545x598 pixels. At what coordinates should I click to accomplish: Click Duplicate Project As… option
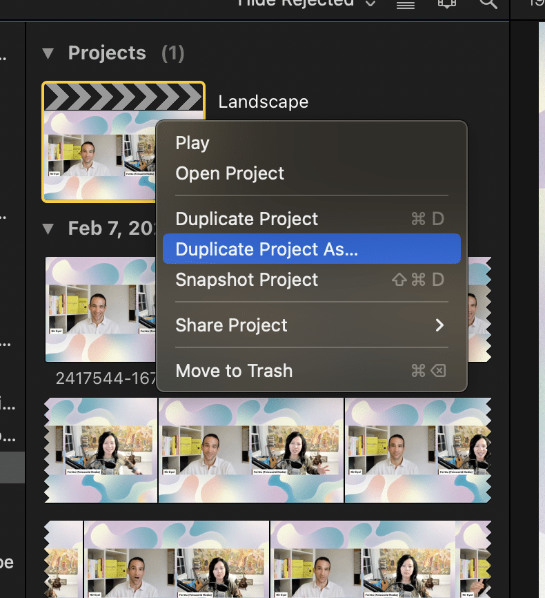267,249
